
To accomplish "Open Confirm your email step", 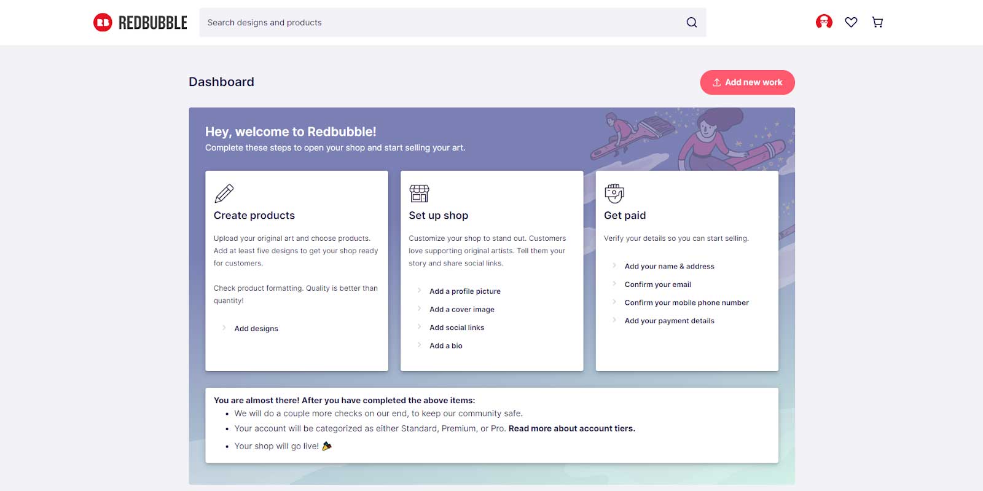I will (x=657, y=285).
